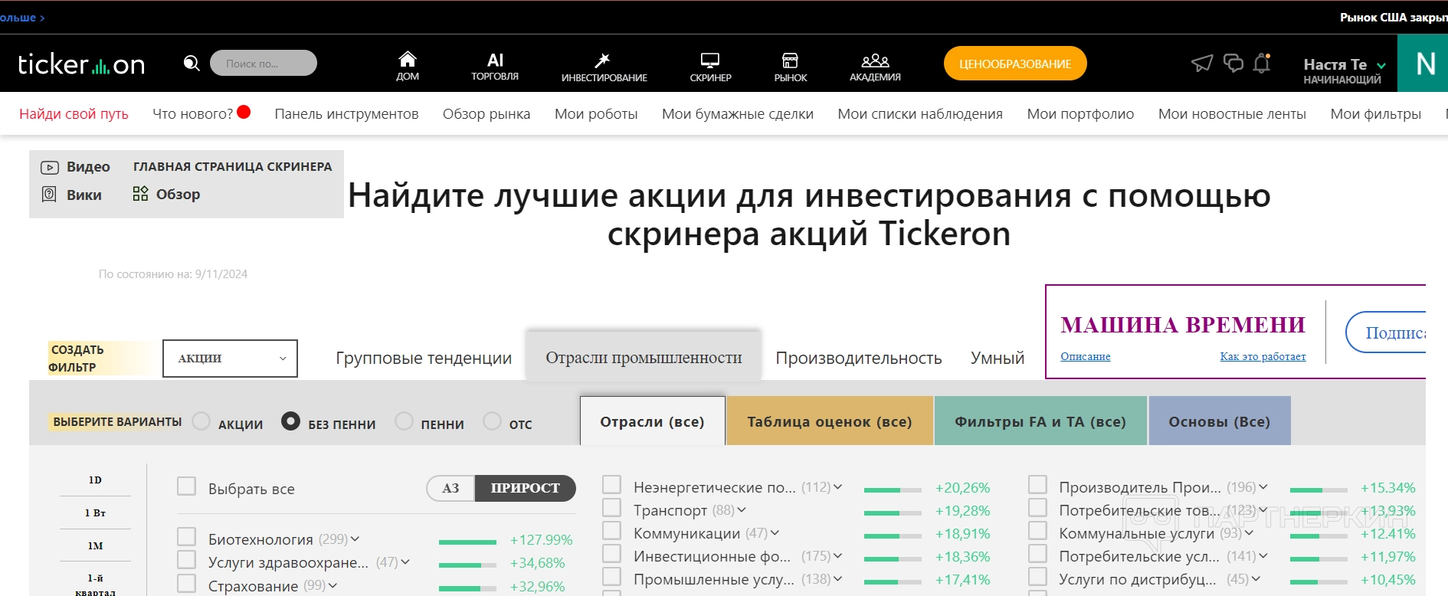Check the Коммунальные услуги checkbox

1037,531
